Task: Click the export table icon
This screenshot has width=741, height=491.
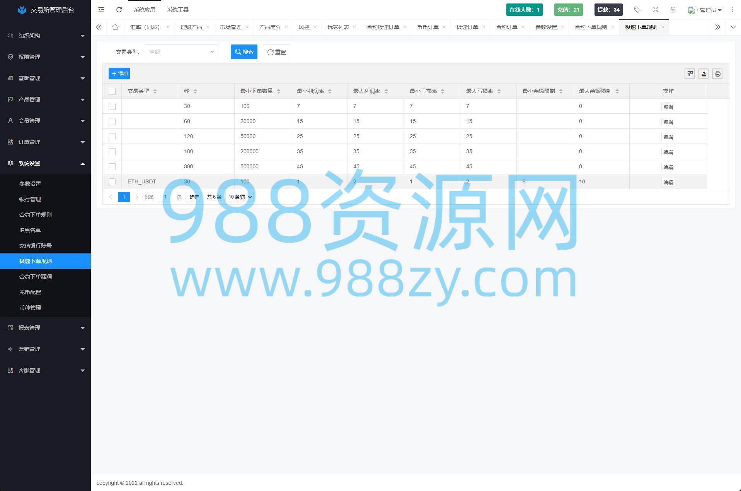Action: coord(704,74)
